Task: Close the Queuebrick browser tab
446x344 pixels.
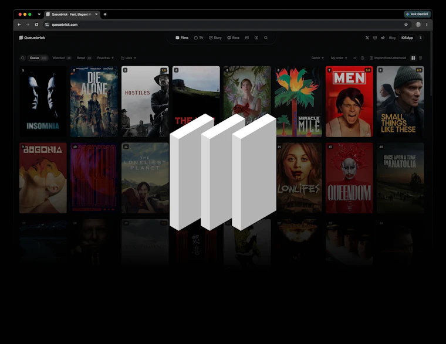Action: (96, 14)
